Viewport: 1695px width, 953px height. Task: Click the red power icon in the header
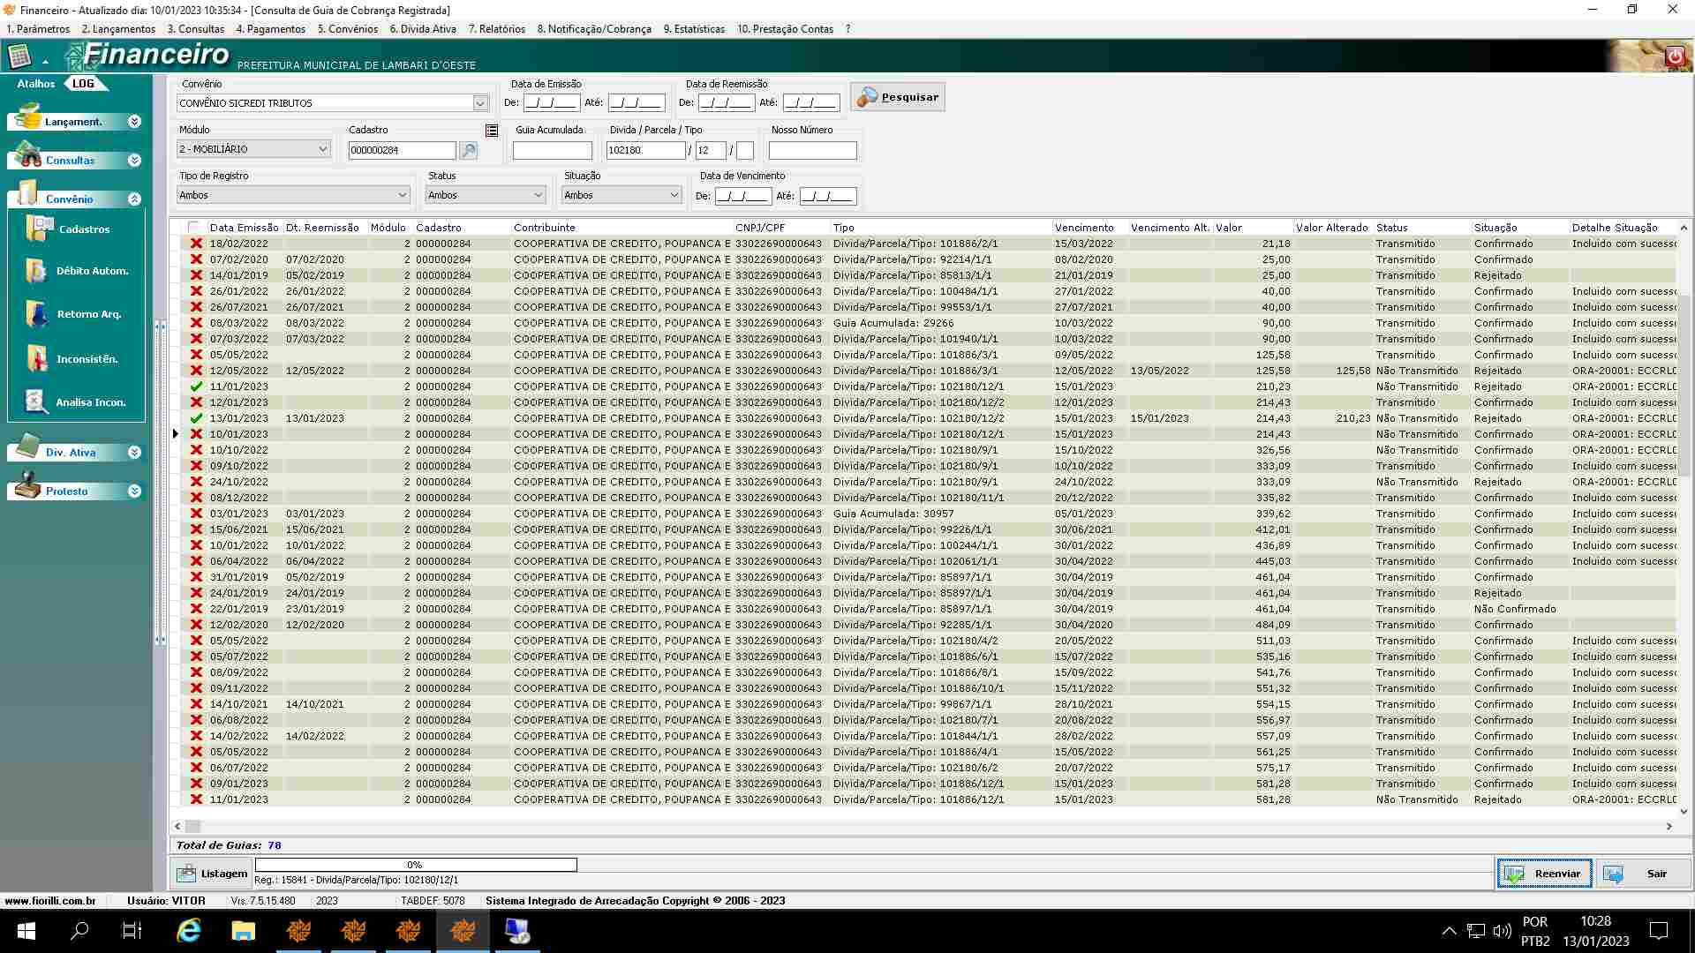(x=1675, y=56)
